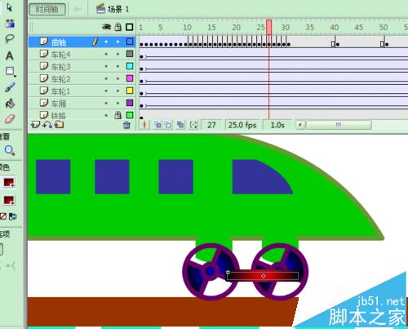408x329 pixels.
Task: Click the Insert Layer Folder icon
Action: point(59,125)
